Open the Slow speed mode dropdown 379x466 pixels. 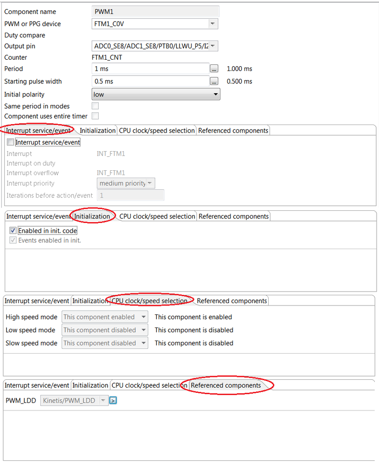tap(144, 343)
